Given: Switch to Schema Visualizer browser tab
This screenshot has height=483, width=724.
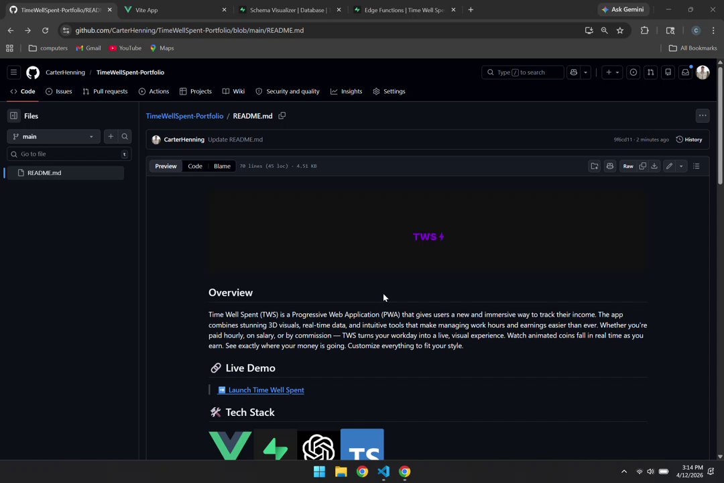Looking at the screenshot, I should (289, 9).
